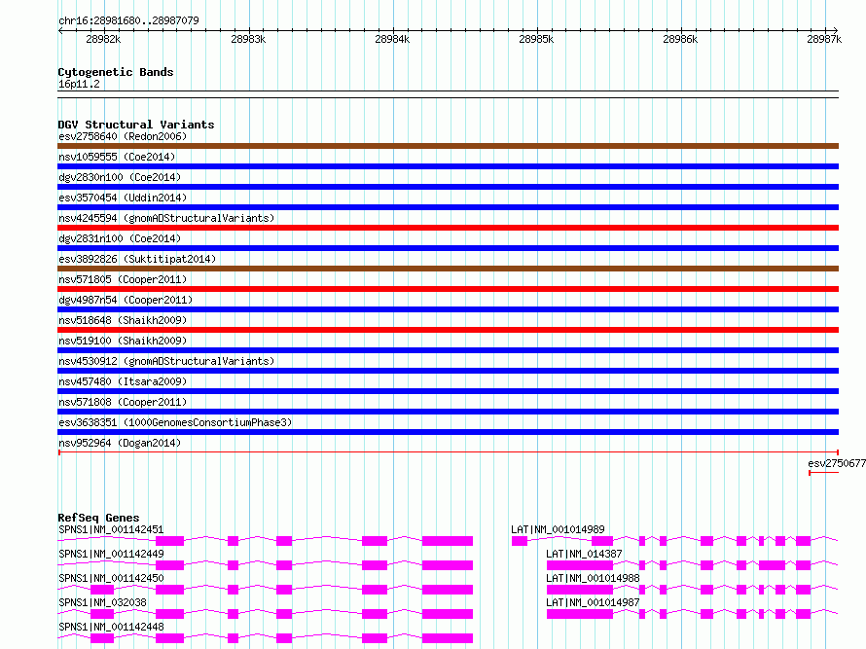This screenshot has width=866, height=649.
Task: Open the LAT|NM_001014987 transcript label
Action: pyautogui.click(x=593, y=602)
